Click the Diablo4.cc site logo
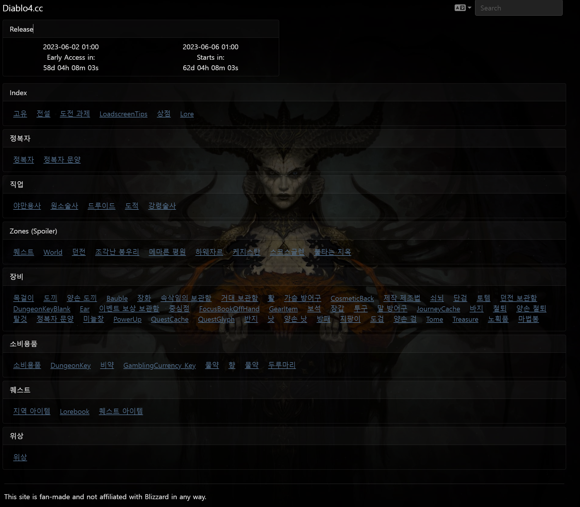Viewport: 580px width, 507px height. 23,8
